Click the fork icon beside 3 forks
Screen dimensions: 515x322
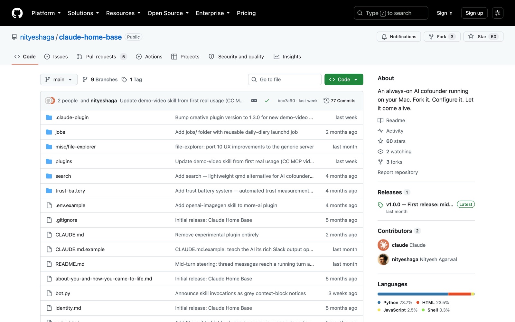(x=380, y=162)
